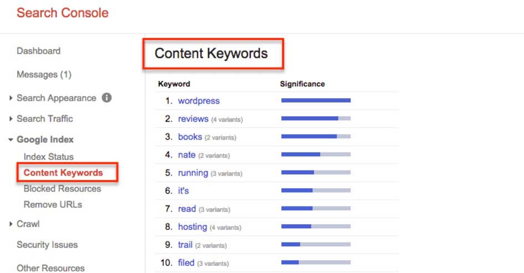Open the books keyword link
This screenshot has width=524, height=273.
point(190,137)
